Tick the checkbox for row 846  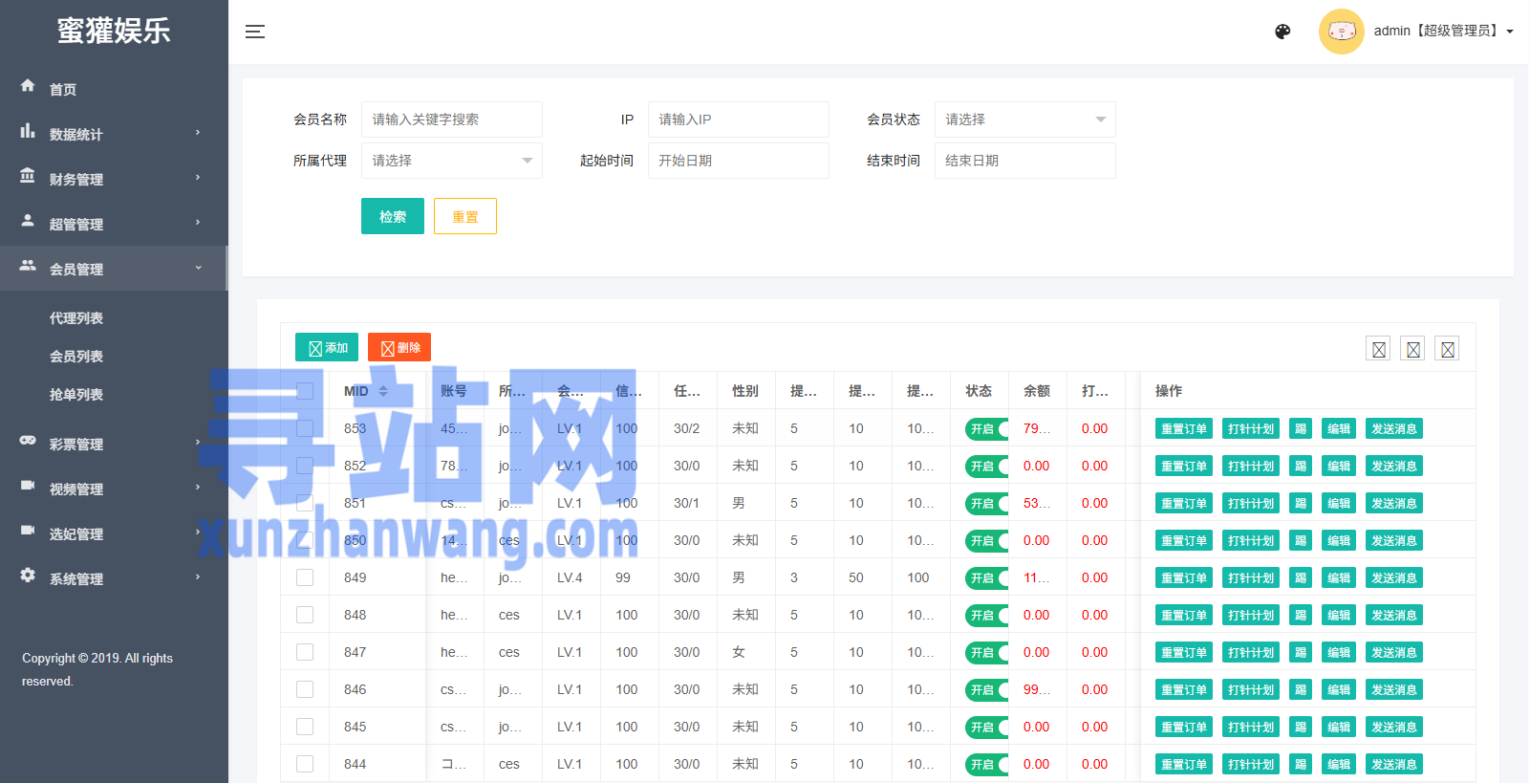pyautogui.click(x=305, y=689)
